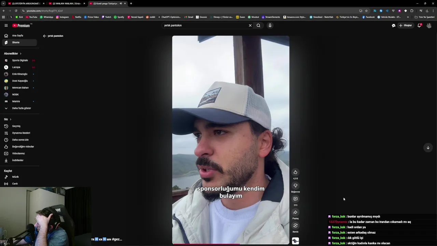437x246 pixels.
Task: Go to Ana Sayfa home
Action: pyautogui.click(x=19, y=36)
